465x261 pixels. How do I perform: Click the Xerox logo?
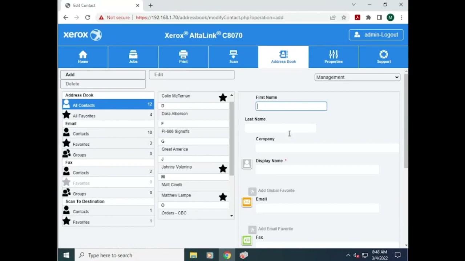coord(82,35)
